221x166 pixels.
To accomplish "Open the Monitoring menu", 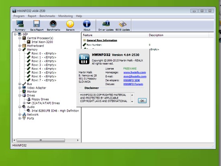I will coord(65,16).
